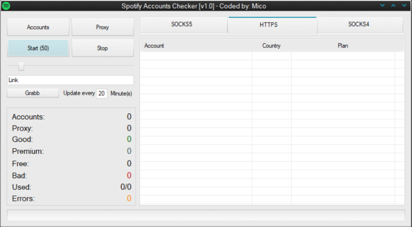Click the Country column header
This screenshot has width=412, height=227.
tap(271, 46)
